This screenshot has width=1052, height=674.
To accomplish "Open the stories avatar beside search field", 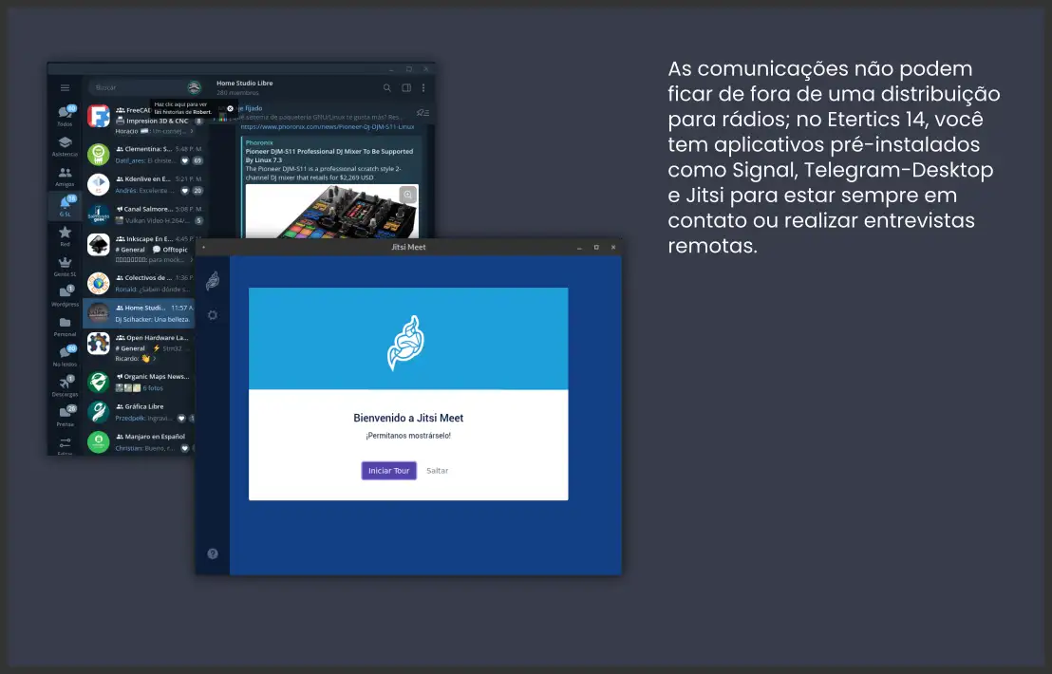I will (x=194, y=87).
